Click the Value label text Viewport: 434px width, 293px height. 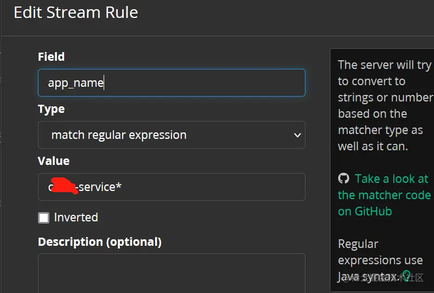coord(54,161)
